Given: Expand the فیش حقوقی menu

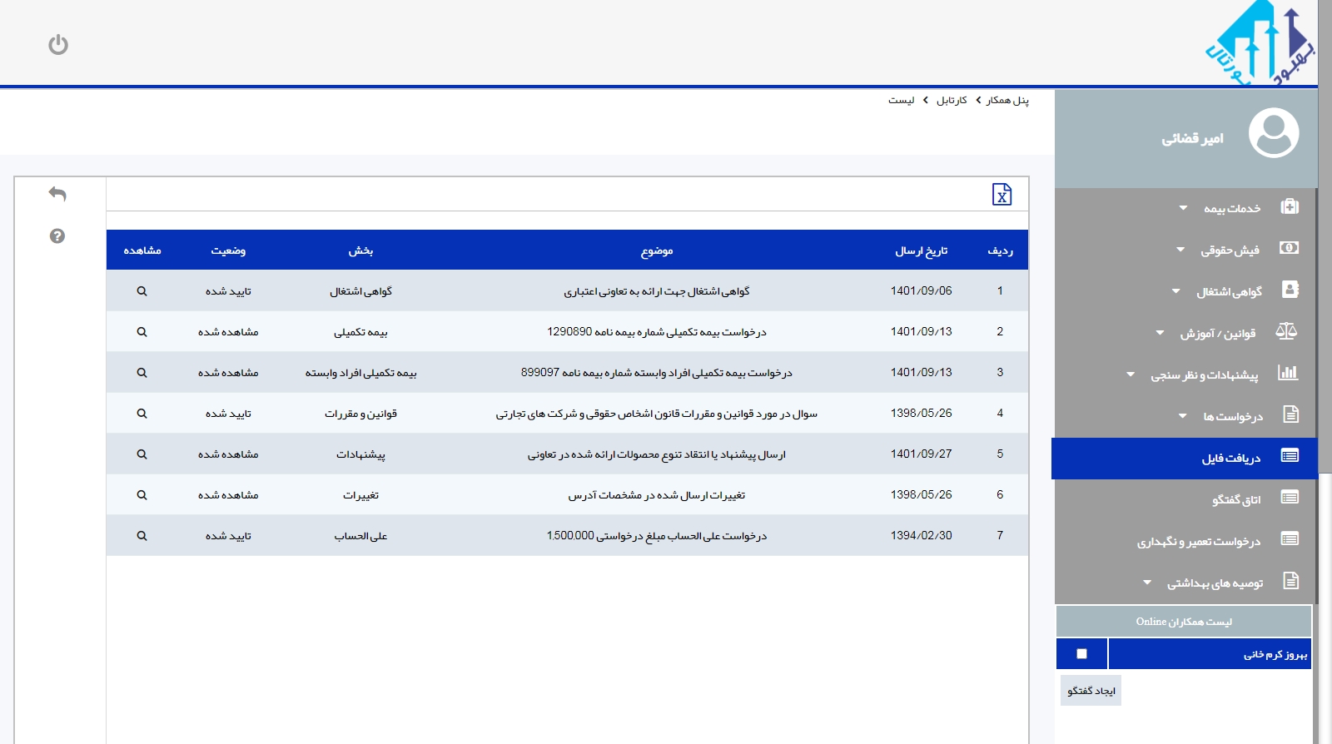Looking at the screenshot, I should 1230,250.
